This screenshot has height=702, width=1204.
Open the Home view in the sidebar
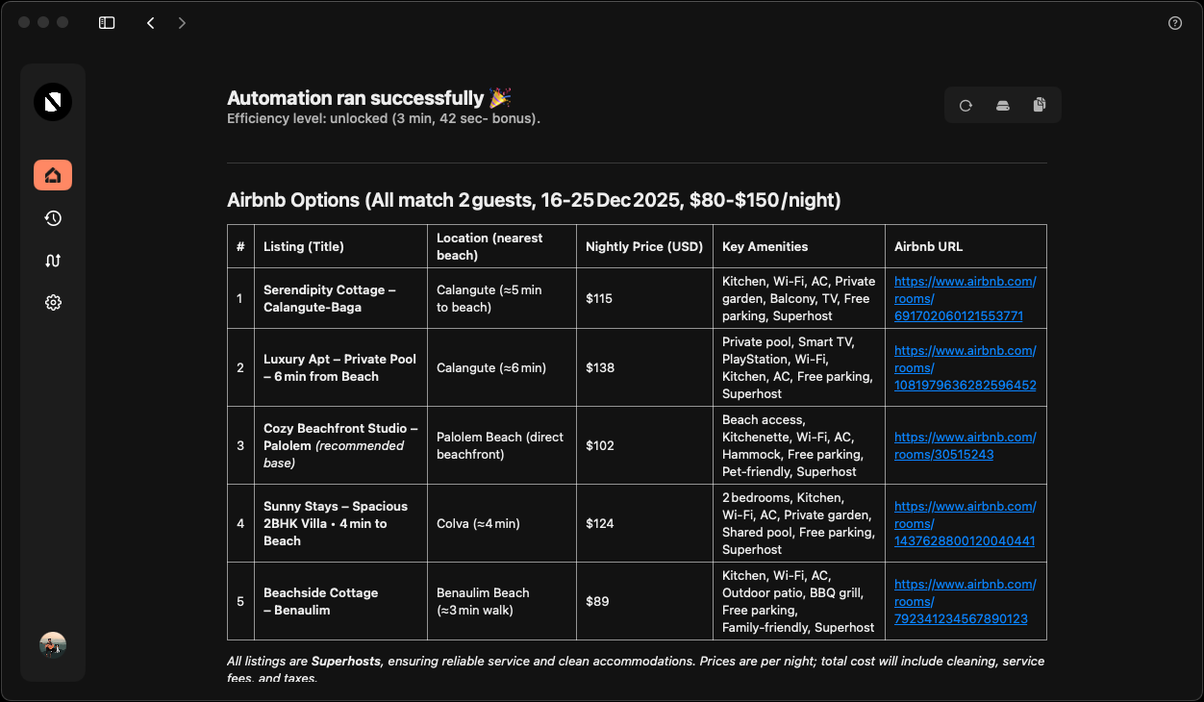(x=53, y=175)
